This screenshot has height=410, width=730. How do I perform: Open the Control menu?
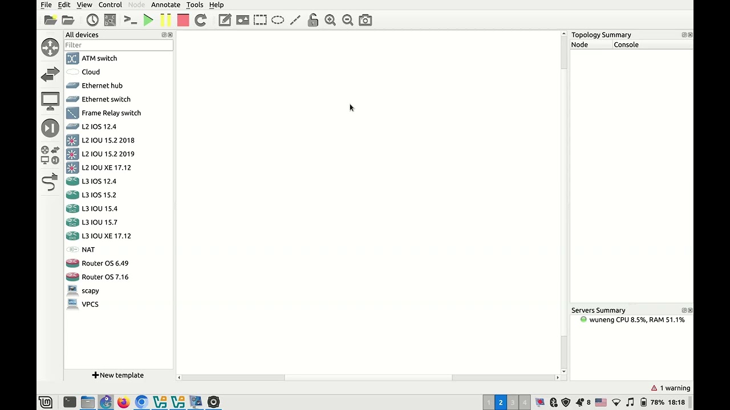(110, 5)
